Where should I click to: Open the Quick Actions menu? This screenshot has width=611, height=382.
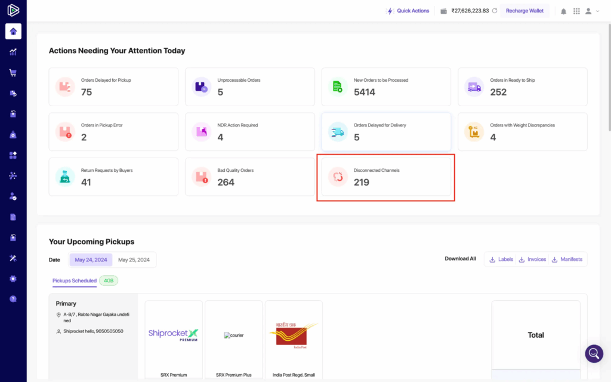pos(408,11)
